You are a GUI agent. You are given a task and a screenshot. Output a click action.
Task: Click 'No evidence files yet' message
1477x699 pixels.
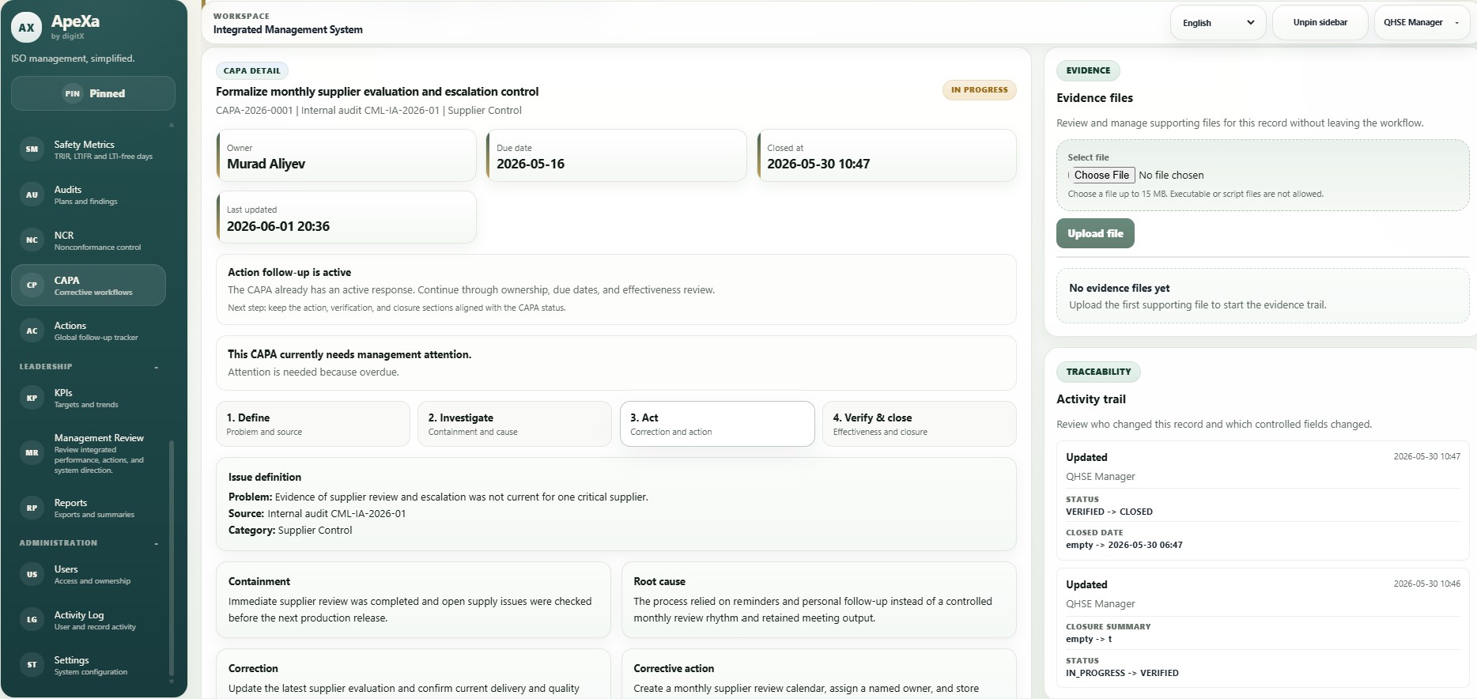point(1119,289)
